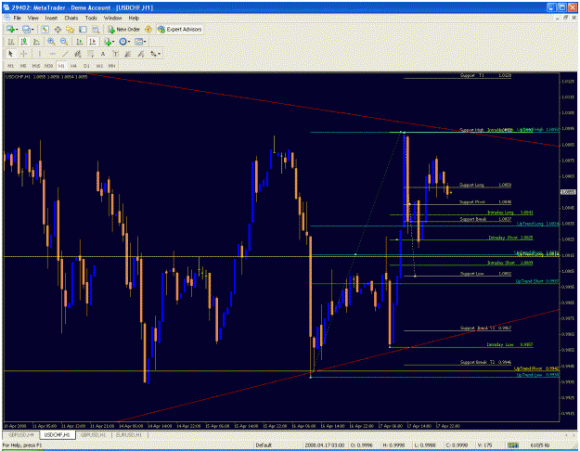This screenshot has height=451, width=580.
Task: Open the indicators list icon
Action: [108, 42]
